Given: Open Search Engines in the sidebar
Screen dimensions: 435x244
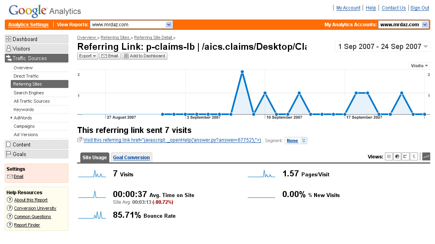Looking at the screenshot, I should pyautogui.click(x=29, y=93).
